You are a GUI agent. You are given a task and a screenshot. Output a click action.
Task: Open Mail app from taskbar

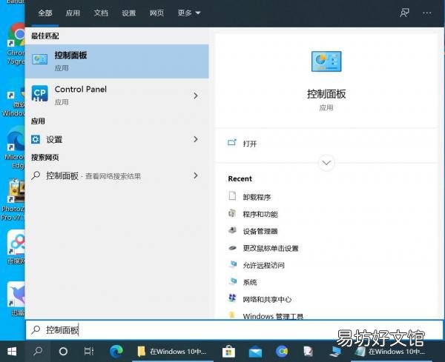[x=255, y=351]
